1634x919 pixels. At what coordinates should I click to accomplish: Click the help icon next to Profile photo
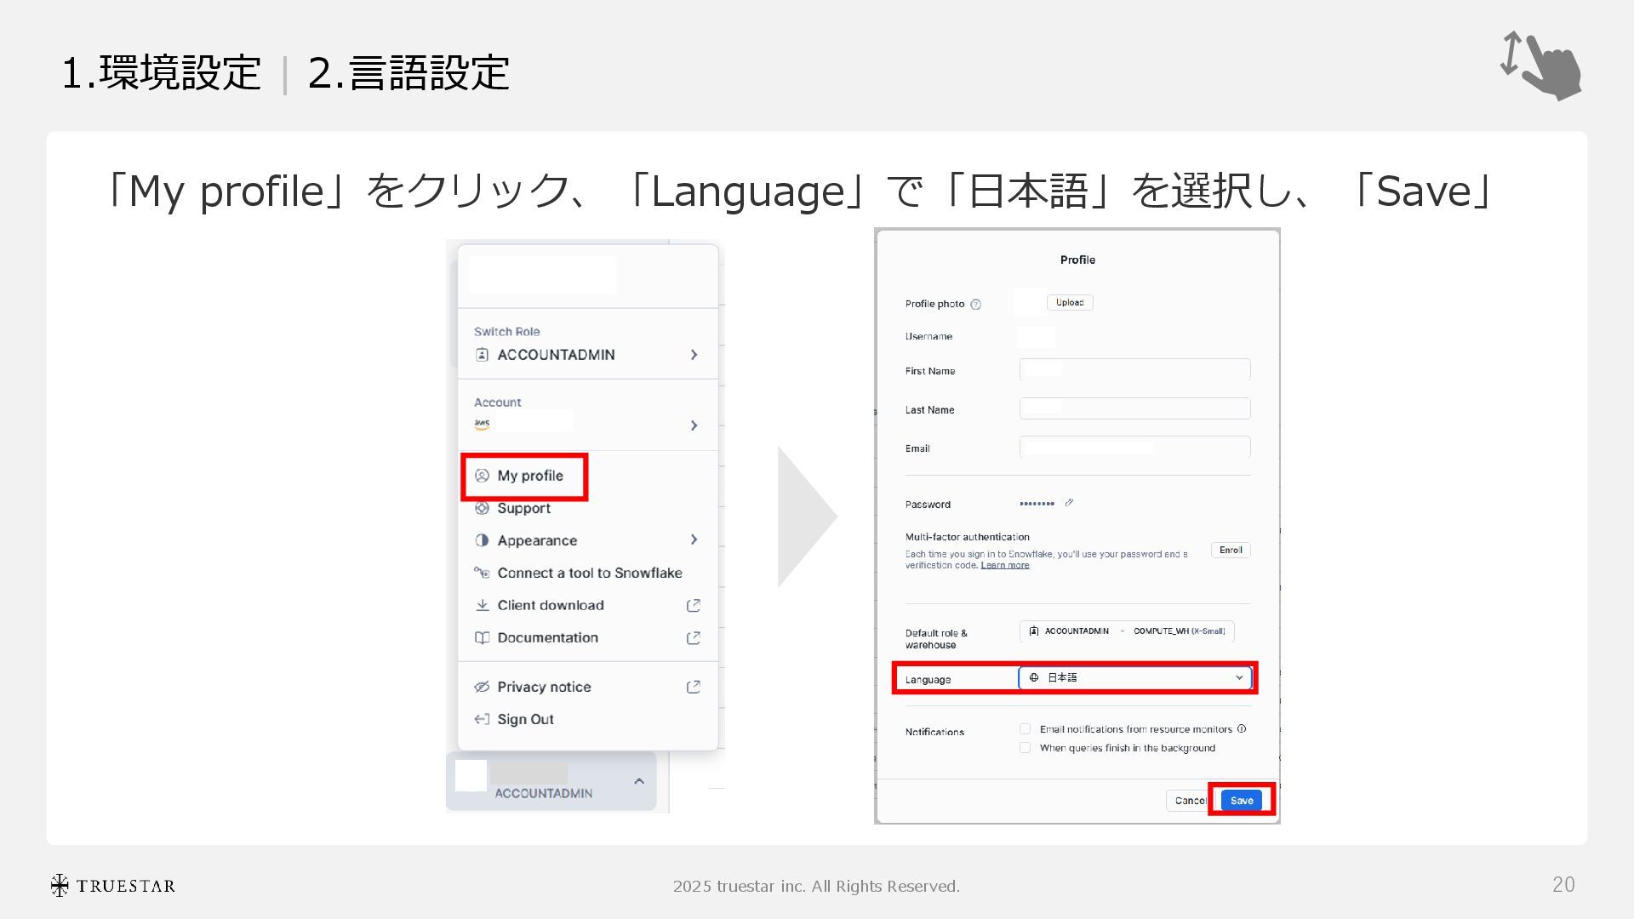pos(976,305)
